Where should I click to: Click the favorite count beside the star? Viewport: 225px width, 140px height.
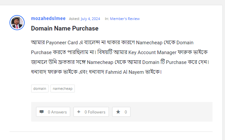pos(126,112)
